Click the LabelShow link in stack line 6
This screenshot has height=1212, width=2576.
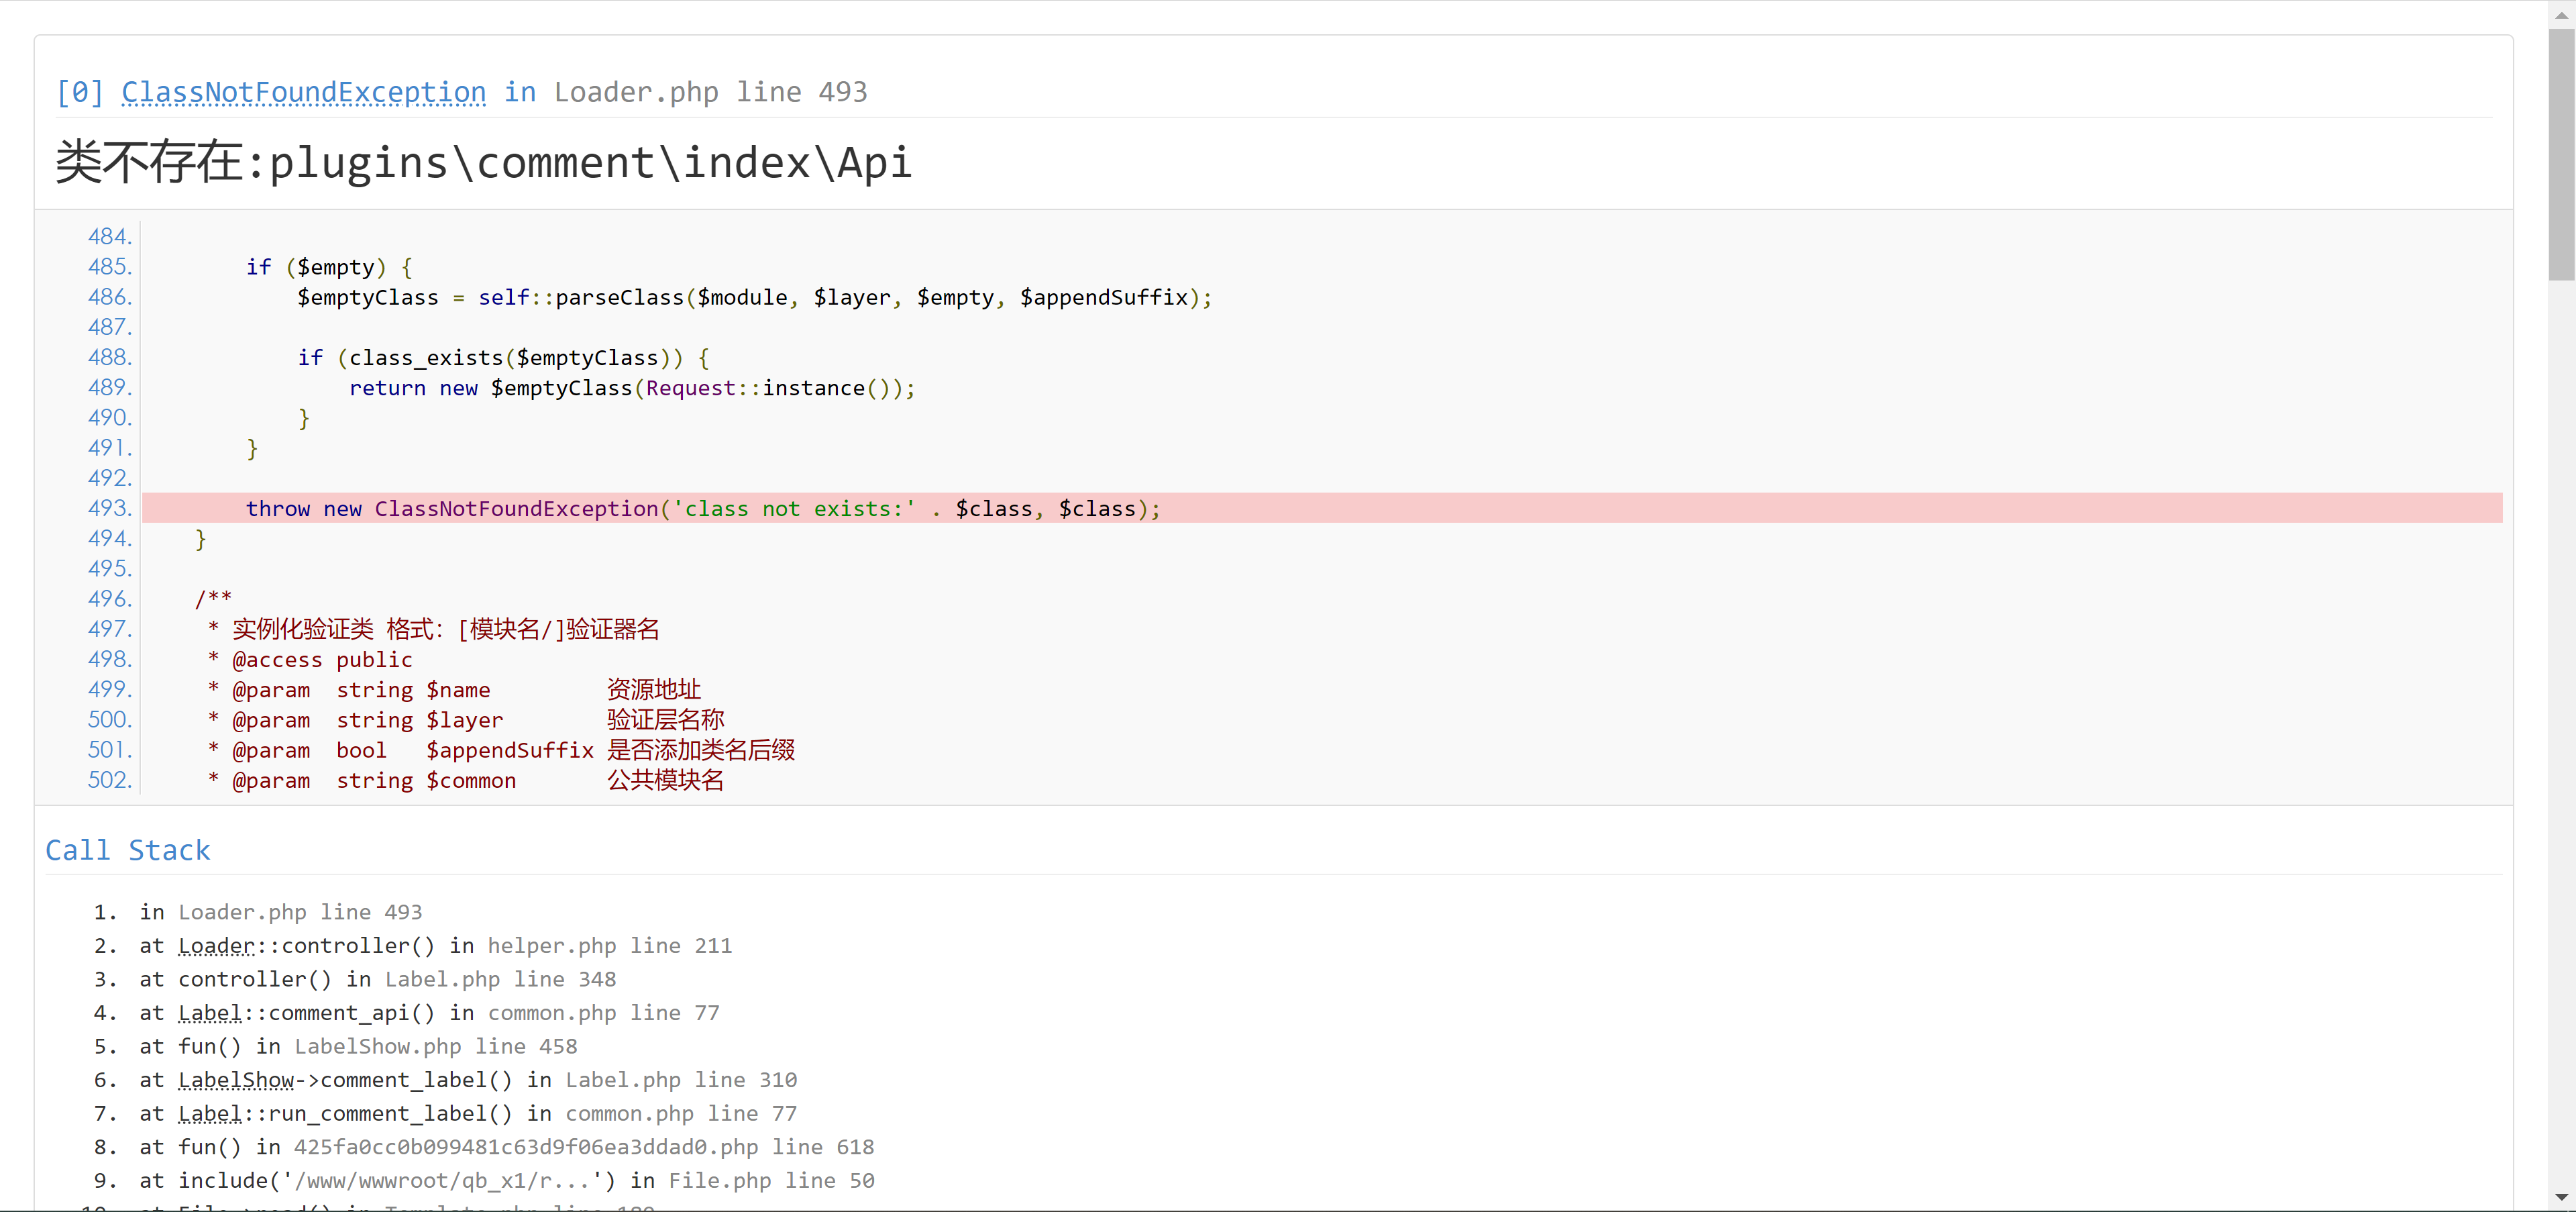point(236,1080)
